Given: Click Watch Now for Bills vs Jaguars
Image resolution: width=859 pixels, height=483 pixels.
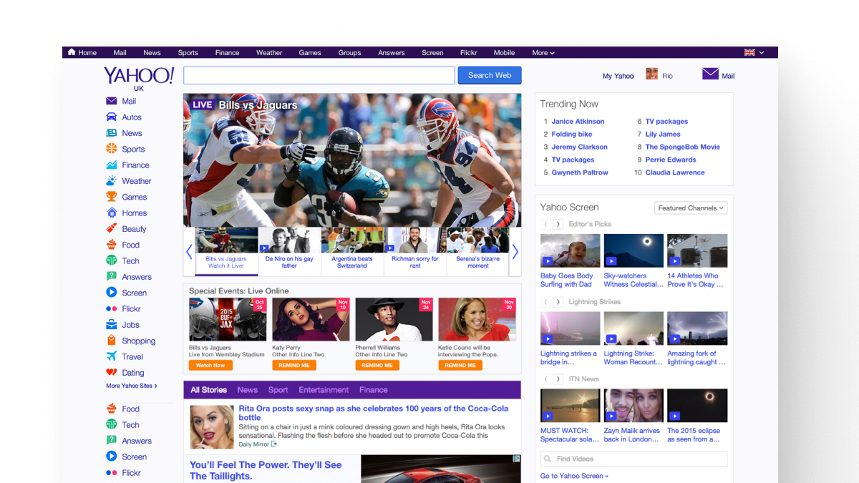Looking at the screenshot, I should point(210,365).
